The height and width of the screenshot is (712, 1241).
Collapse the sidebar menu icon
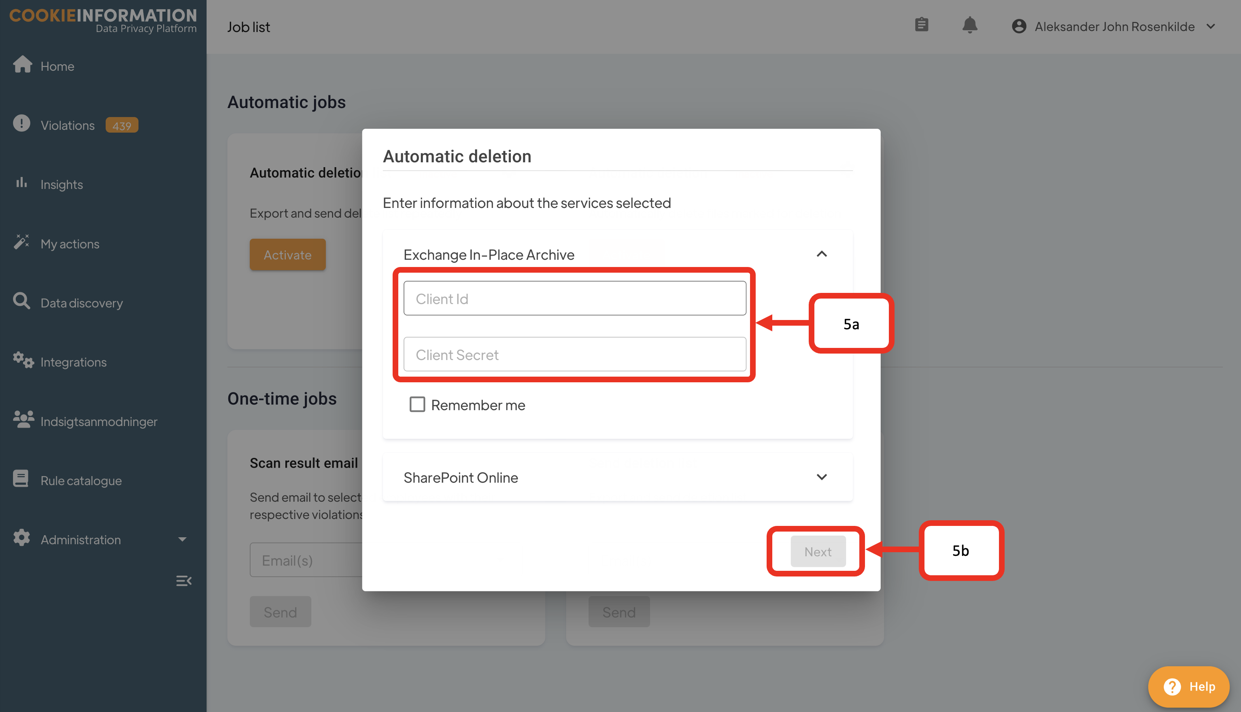coord(183,581)
